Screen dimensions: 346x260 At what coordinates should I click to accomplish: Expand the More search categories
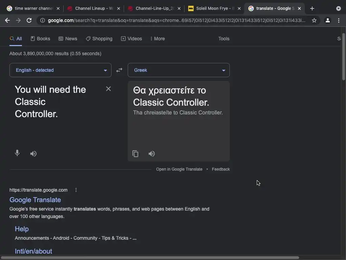coord(157,39)
